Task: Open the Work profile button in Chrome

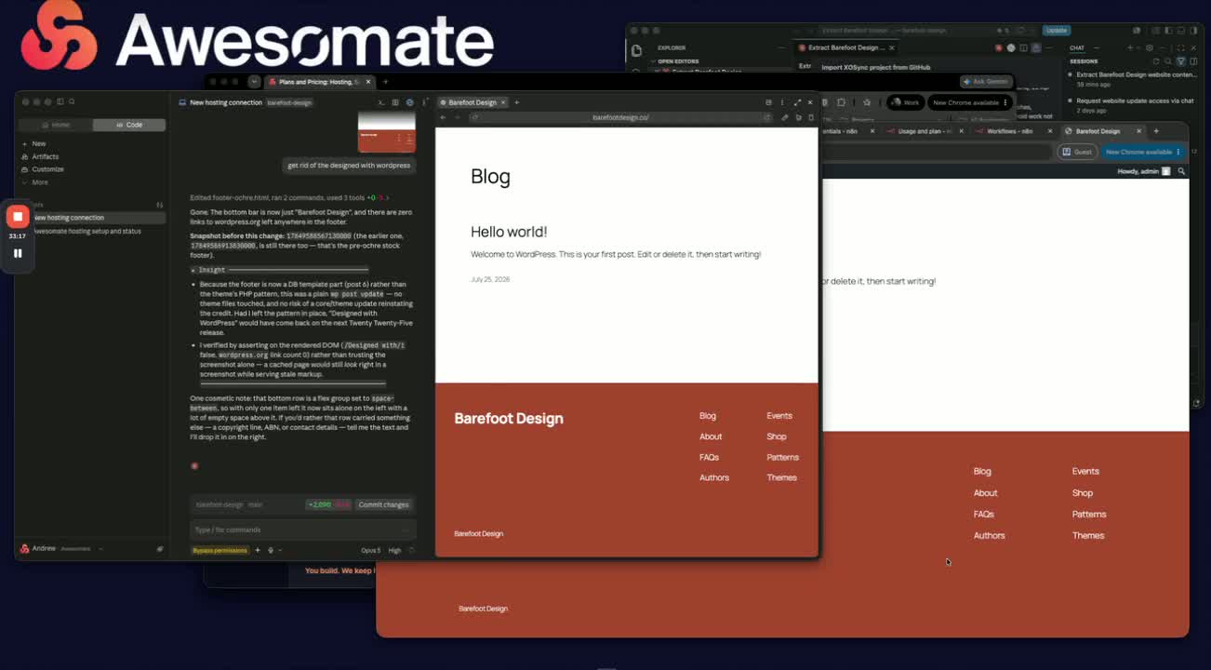Action: (904, 102)
